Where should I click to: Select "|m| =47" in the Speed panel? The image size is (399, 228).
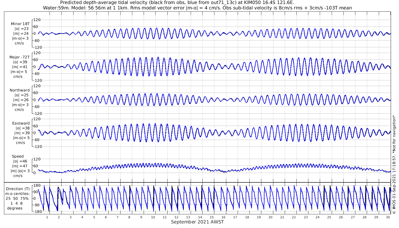21,166
